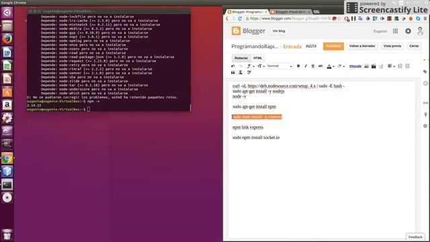Click the highlighted 'sudo npm install -g express' text
This screenshot has width=430, height=242.
click(257, 117)
